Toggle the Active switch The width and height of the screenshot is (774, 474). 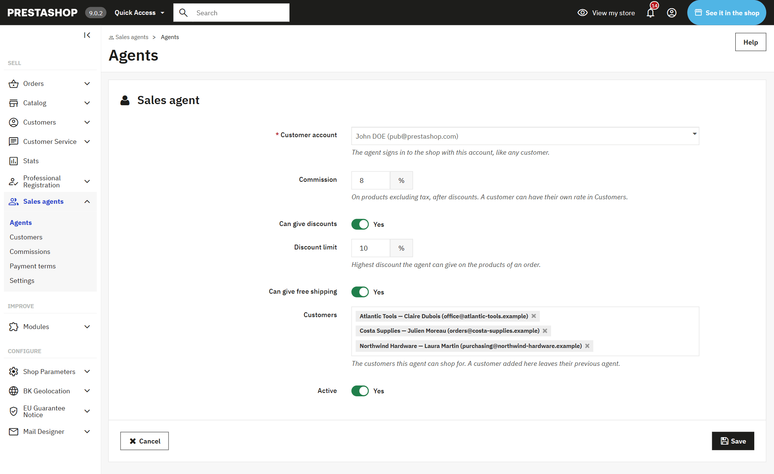tap(360, 391)
